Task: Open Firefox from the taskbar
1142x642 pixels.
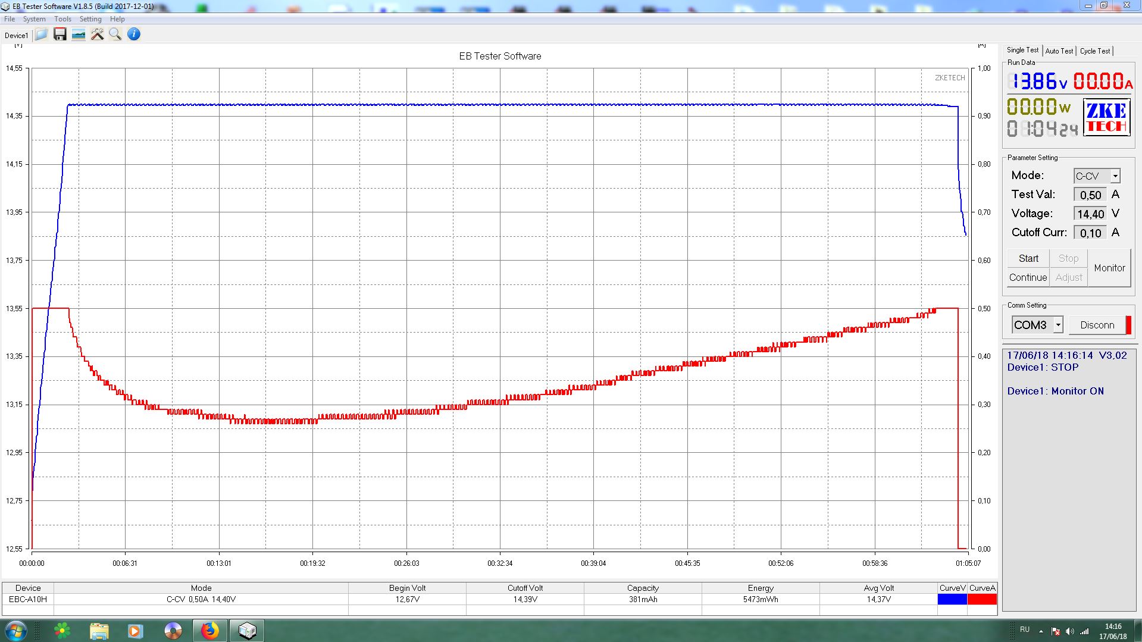Action: click(x=209, y=630)
